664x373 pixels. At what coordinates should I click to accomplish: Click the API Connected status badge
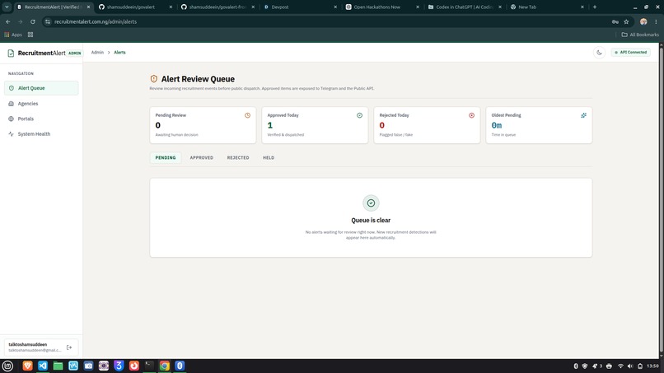click(631, 52)
